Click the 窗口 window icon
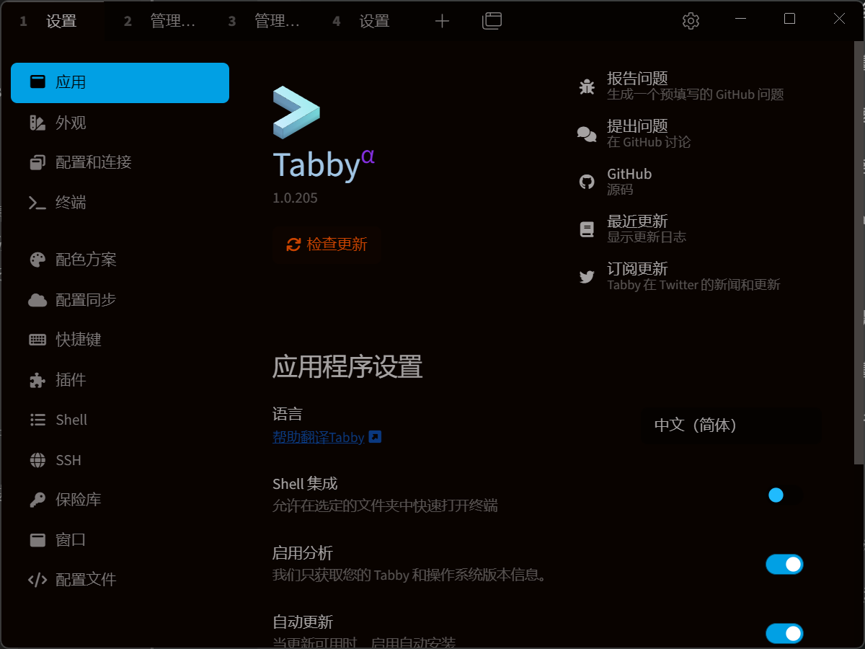Screen dimensions: 865x649 point(37,540)
